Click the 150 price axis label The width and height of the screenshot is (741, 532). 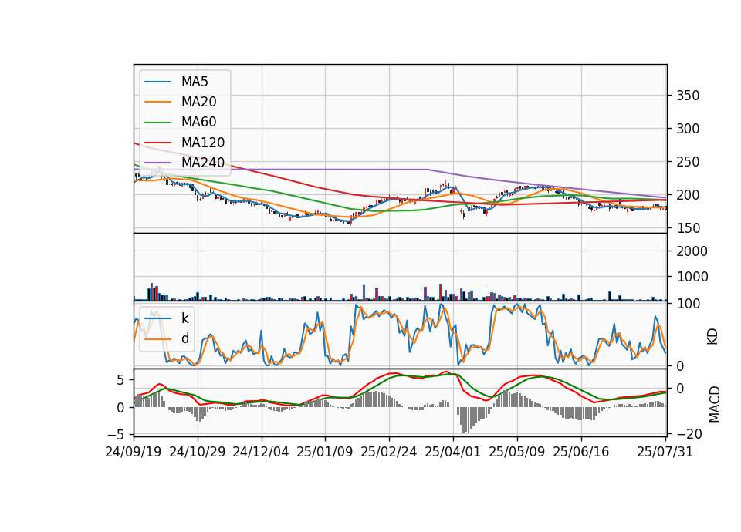pos(688,228)
